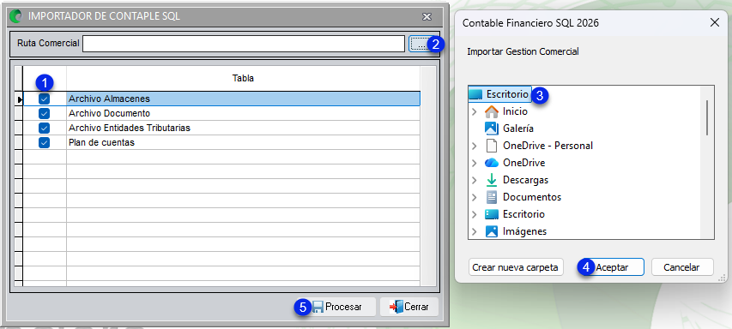Viewport: 732px width, 329px height.
Task: Uncheck the Archivo Entidades Tributarias checkbox
Action: tap(45, 128)
